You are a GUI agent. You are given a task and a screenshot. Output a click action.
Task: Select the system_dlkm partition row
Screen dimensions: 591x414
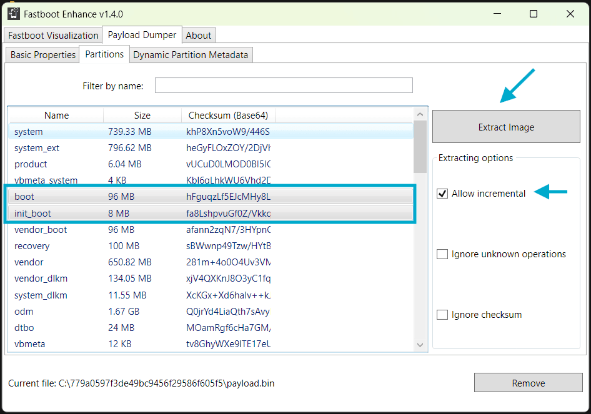(x=211, y=295)
